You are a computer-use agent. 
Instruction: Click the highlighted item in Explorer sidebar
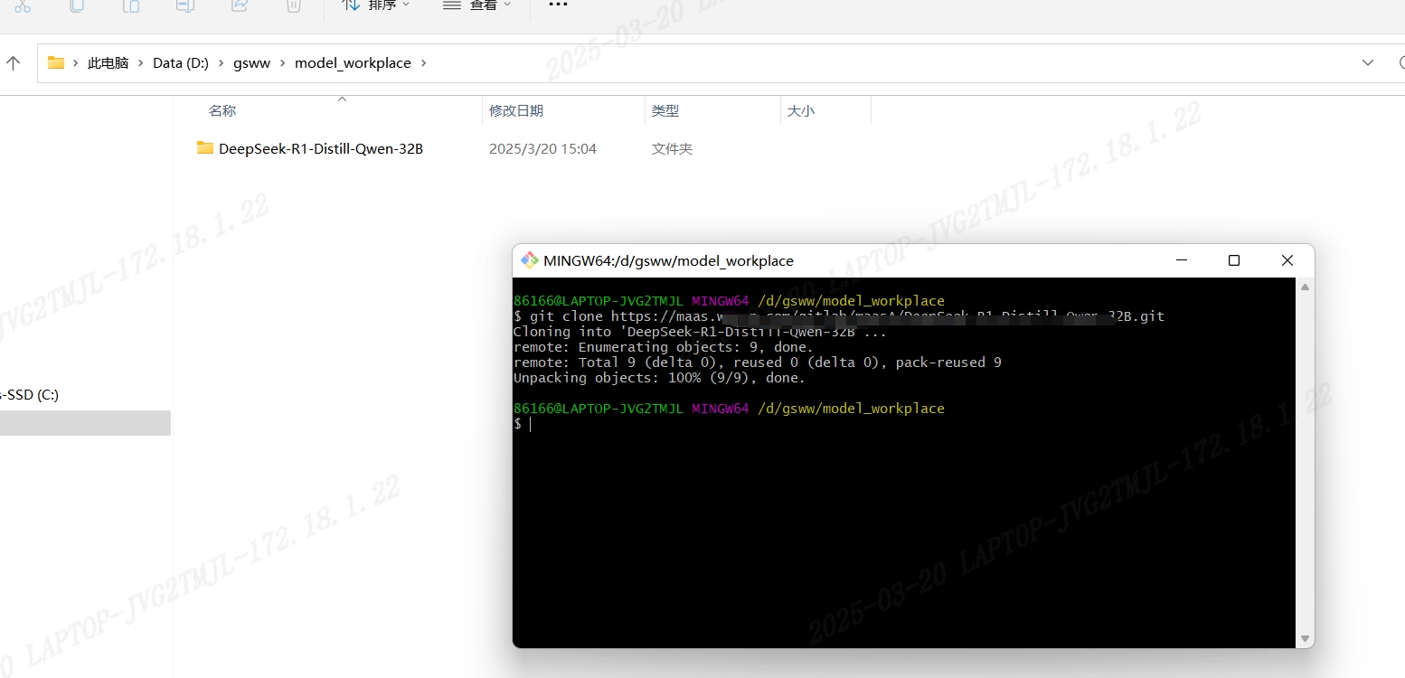point(85,423)
